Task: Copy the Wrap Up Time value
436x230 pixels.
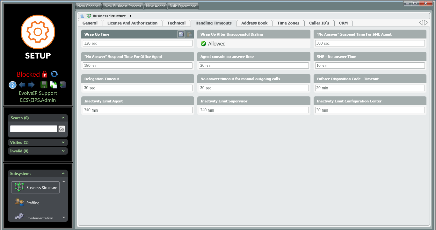Action: (x=181, y=34)
